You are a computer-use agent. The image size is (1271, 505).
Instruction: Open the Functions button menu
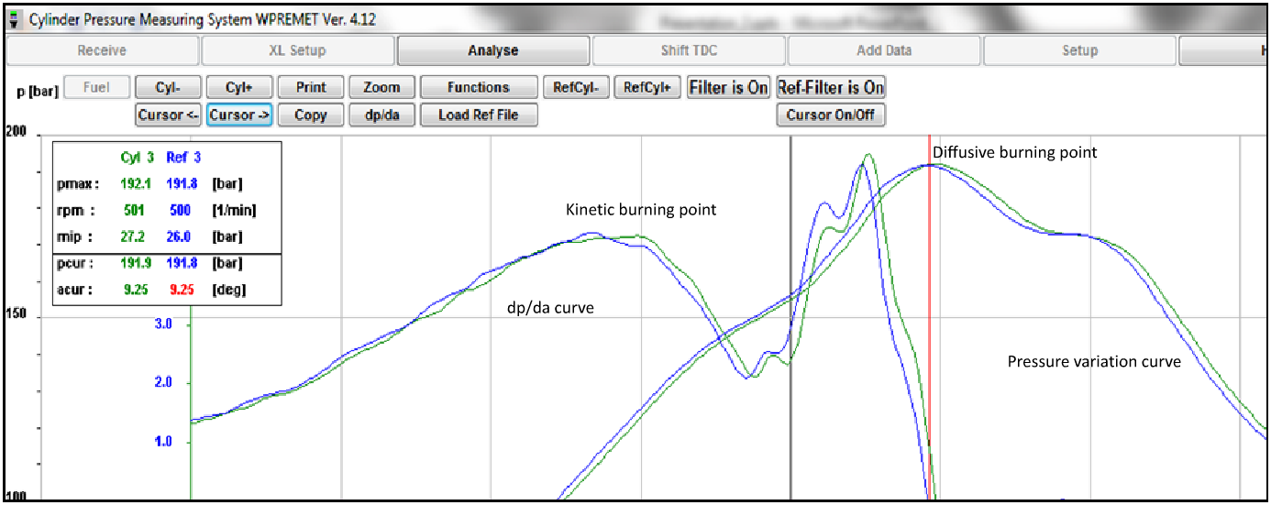[x=478, y=87]
